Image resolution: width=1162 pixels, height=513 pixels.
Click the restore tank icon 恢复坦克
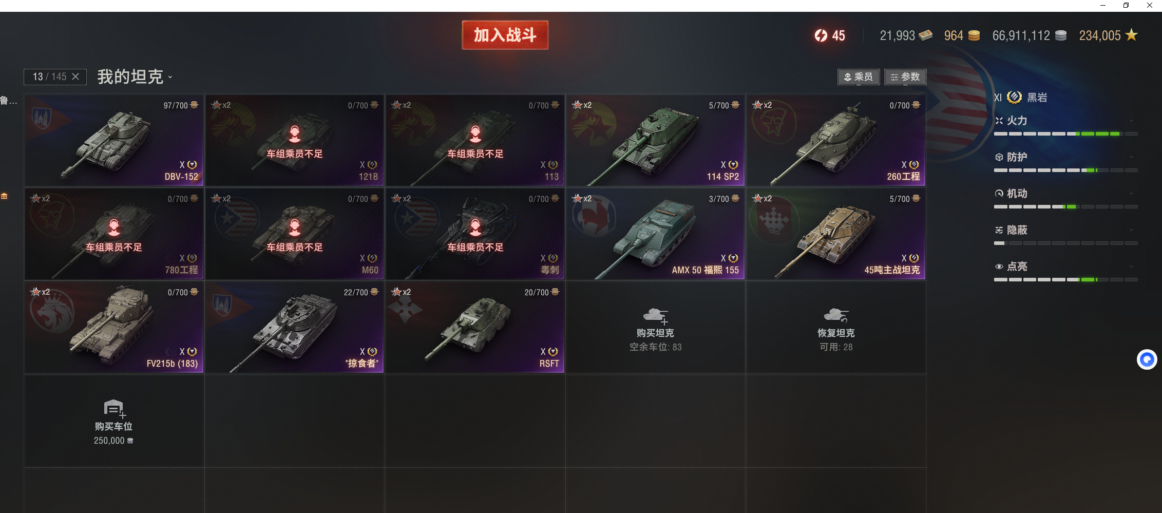point(836,315)
